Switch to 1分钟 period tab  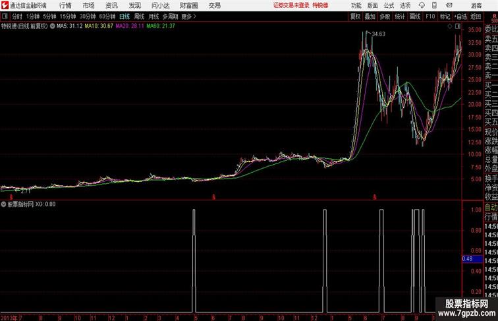click(x=33, y=16)
